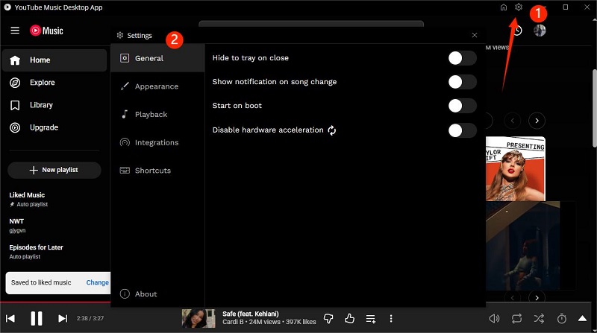Open the Presenting Taylor Swift thumbnail
Viewport: 597px width, 333px height.
point(516,169)
